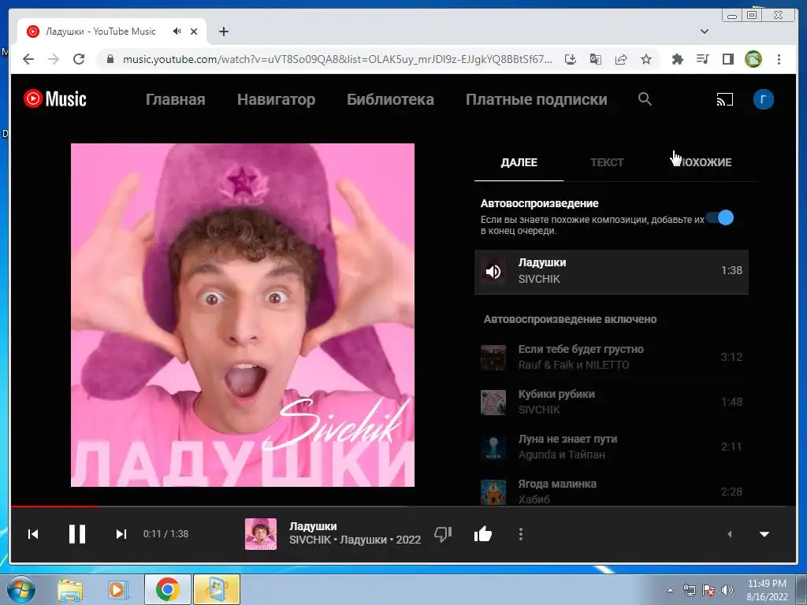
Task: Pause the playing song
Action: 77,534
